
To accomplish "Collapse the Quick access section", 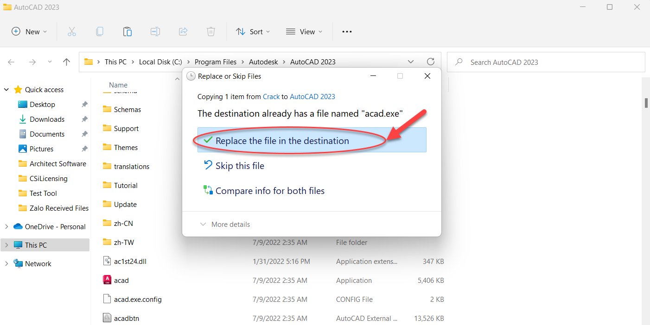I will pyautogui.click(x=6, y=90).
